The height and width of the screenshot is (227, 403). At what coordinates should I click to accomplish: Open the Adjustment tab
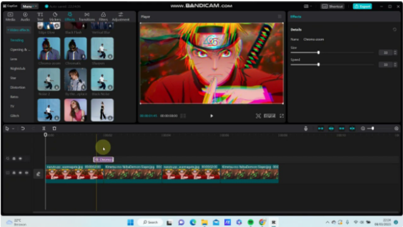tap(120, 16)
